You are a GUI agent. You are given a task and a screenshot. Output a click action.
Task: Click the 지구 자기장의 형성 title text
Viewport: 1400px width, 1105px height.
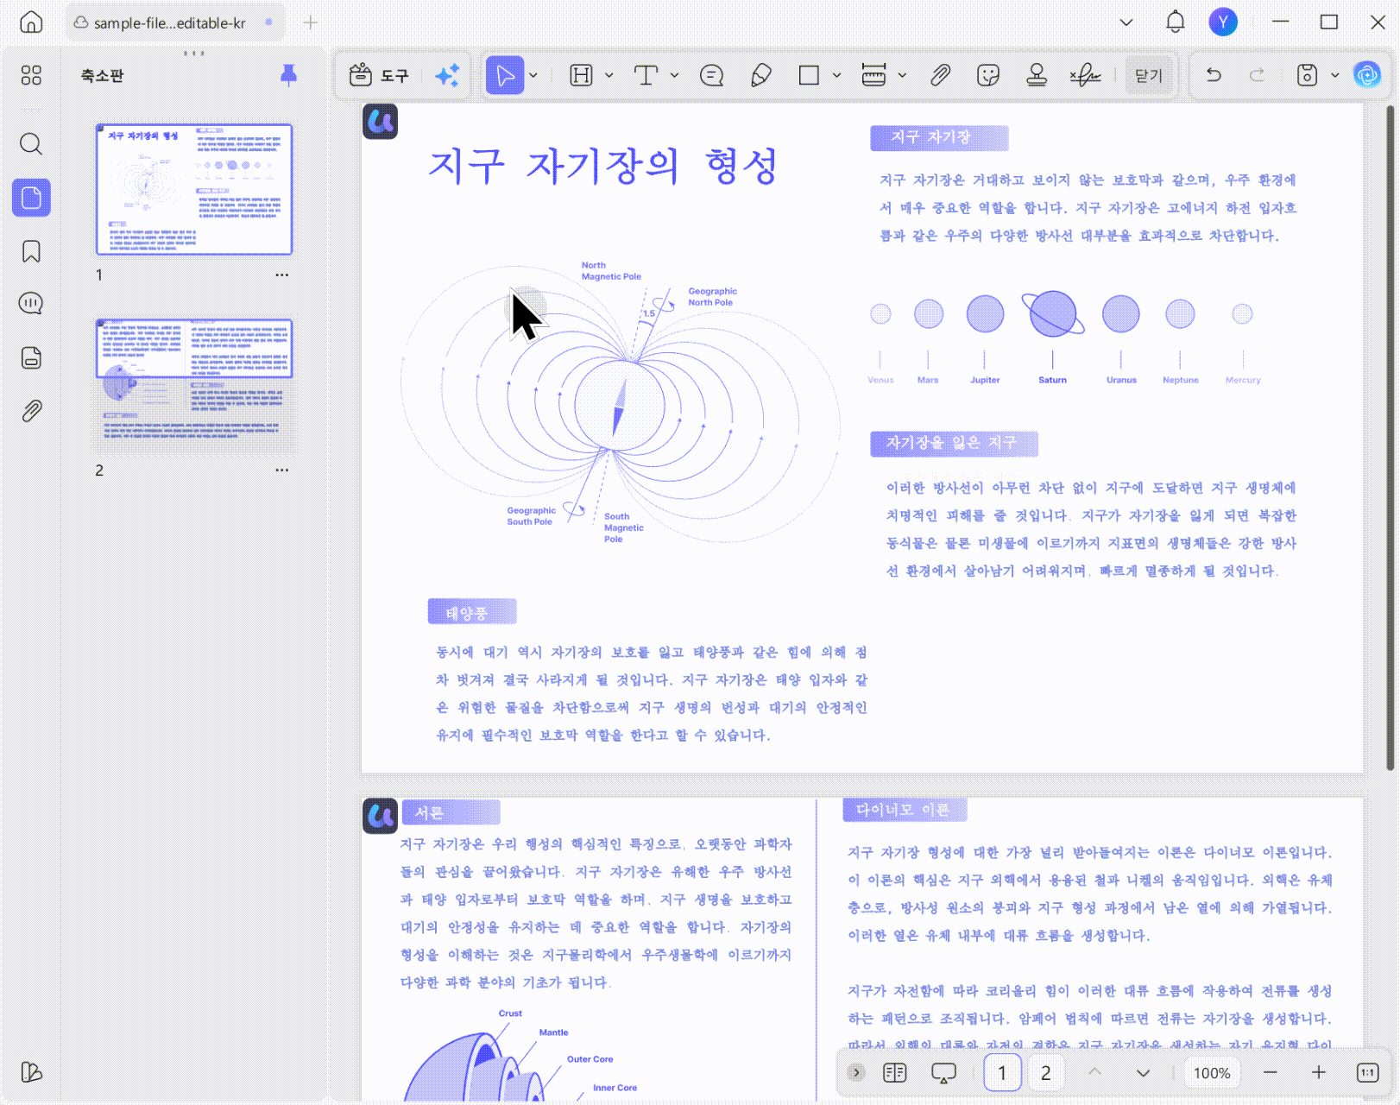tap(602, 166)
